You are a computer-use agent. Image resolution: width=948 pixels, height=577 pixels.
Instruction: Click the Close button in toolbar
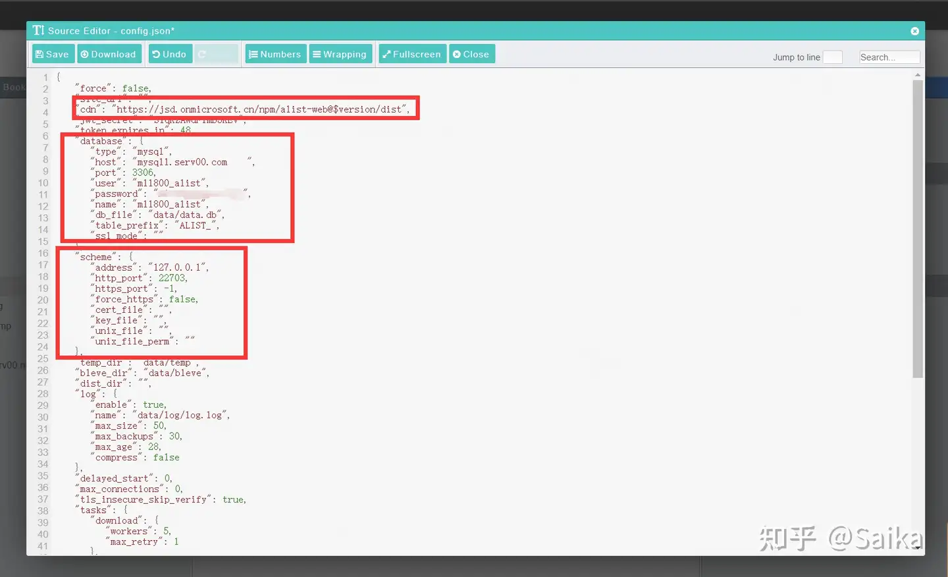(x=471, y=54)
